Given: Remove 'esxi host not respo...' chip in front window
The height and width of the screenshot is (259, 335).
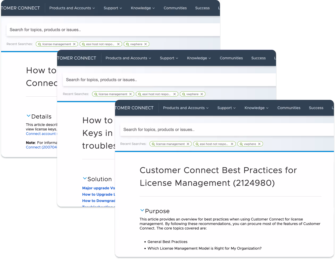Looking at the screenshot, I should 232,144.
